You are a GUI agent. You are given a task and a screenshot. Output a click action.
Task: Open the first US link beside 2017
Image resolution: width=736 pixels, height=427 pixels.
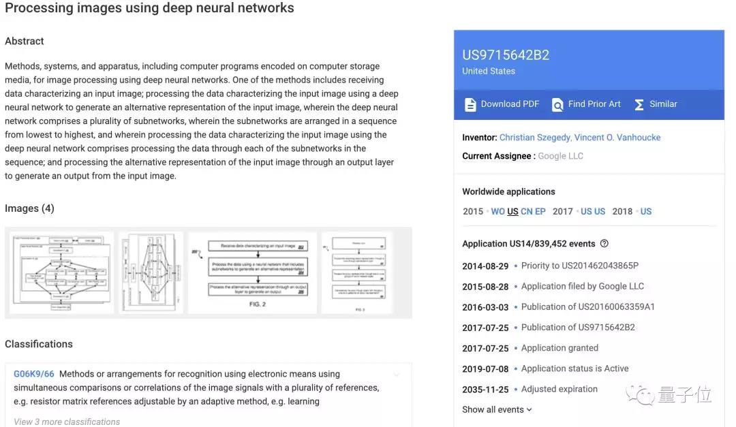(586, 212)
